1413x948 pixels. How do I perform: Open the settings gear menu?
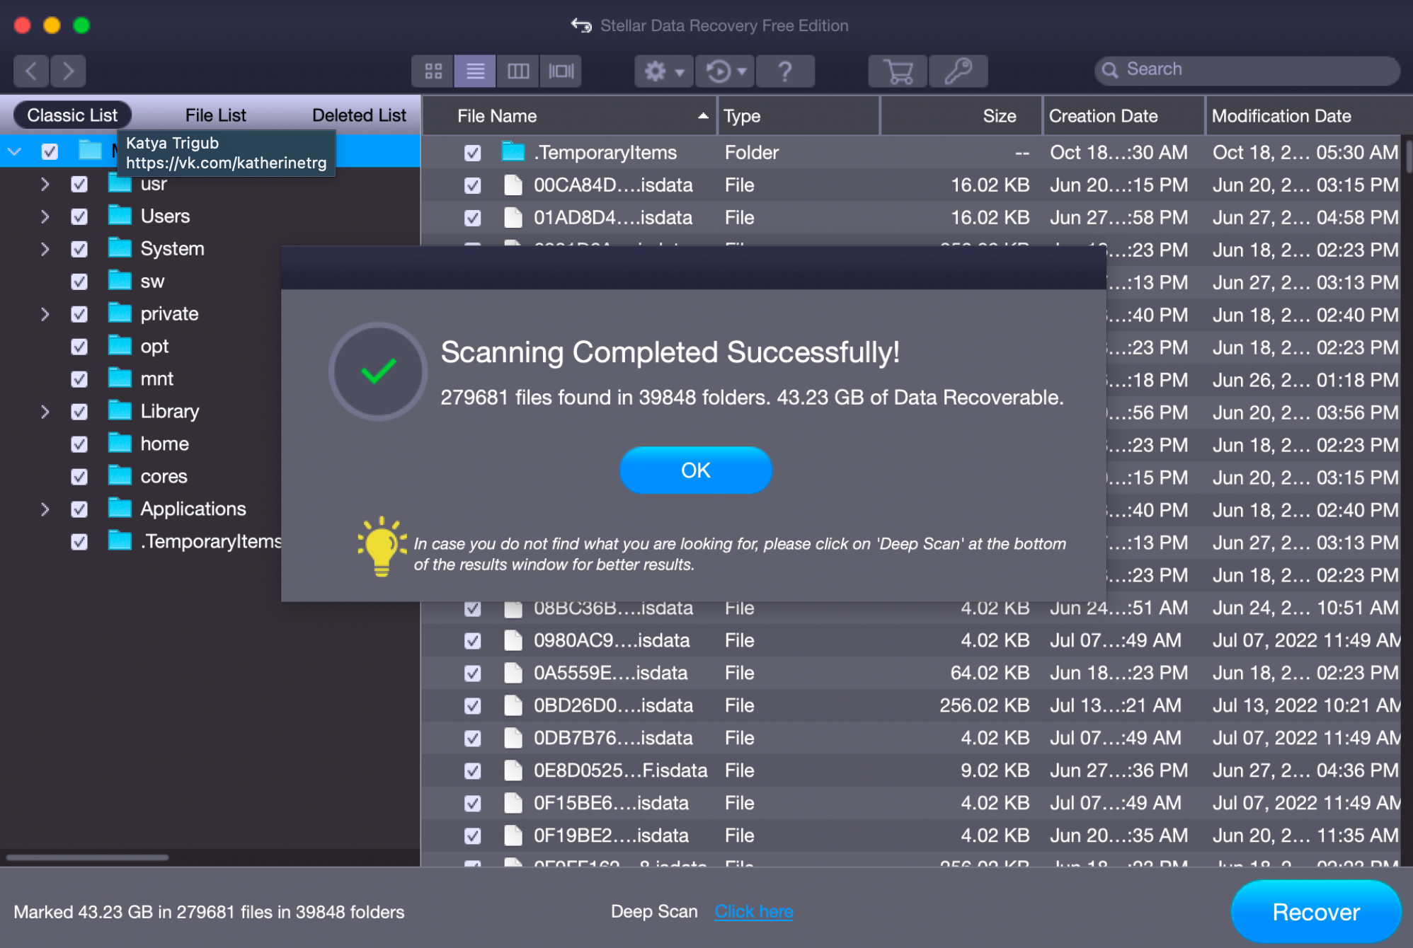pyautogui.click(x=663, y=71)
